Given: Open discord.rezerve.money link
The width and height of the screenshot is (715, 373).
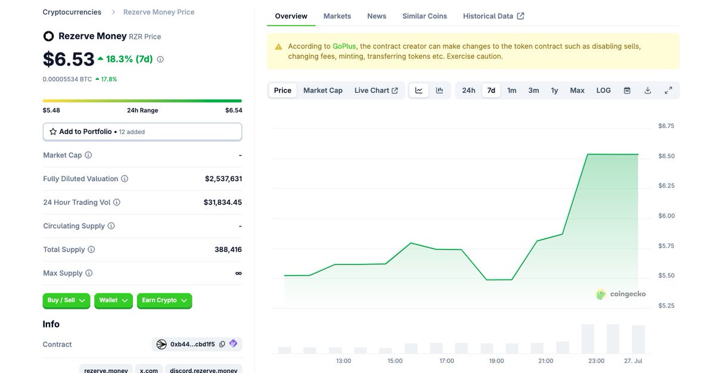Looking at the screenshot, I should tap(203, 370).
